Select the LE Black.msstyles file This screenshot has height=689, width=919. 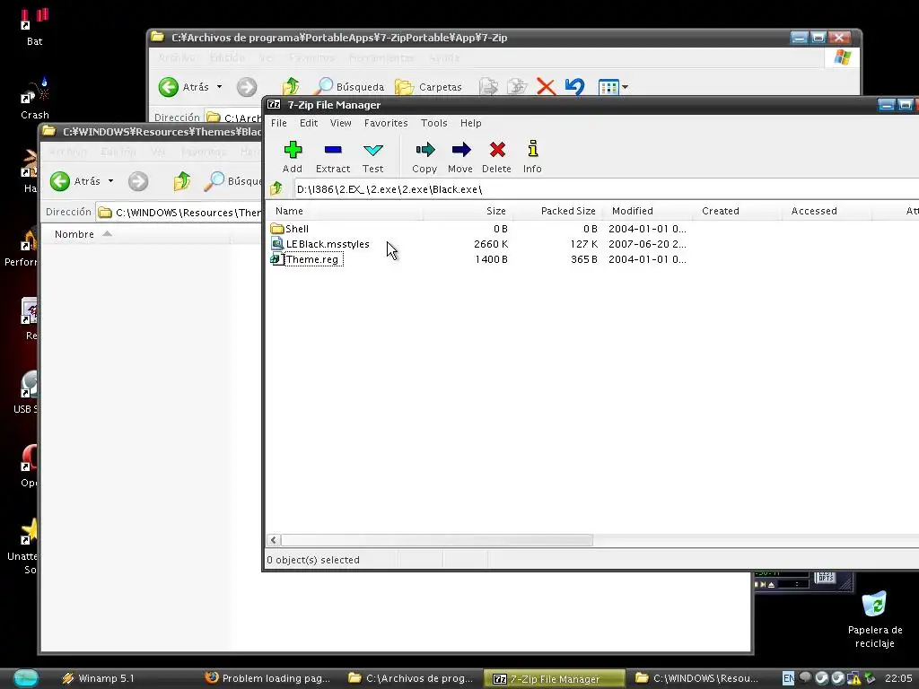pyautogui.click(x=320, y=244)
